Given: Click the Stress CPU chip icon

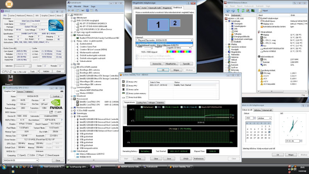Looking at the screenshot, I should point(124,82).
